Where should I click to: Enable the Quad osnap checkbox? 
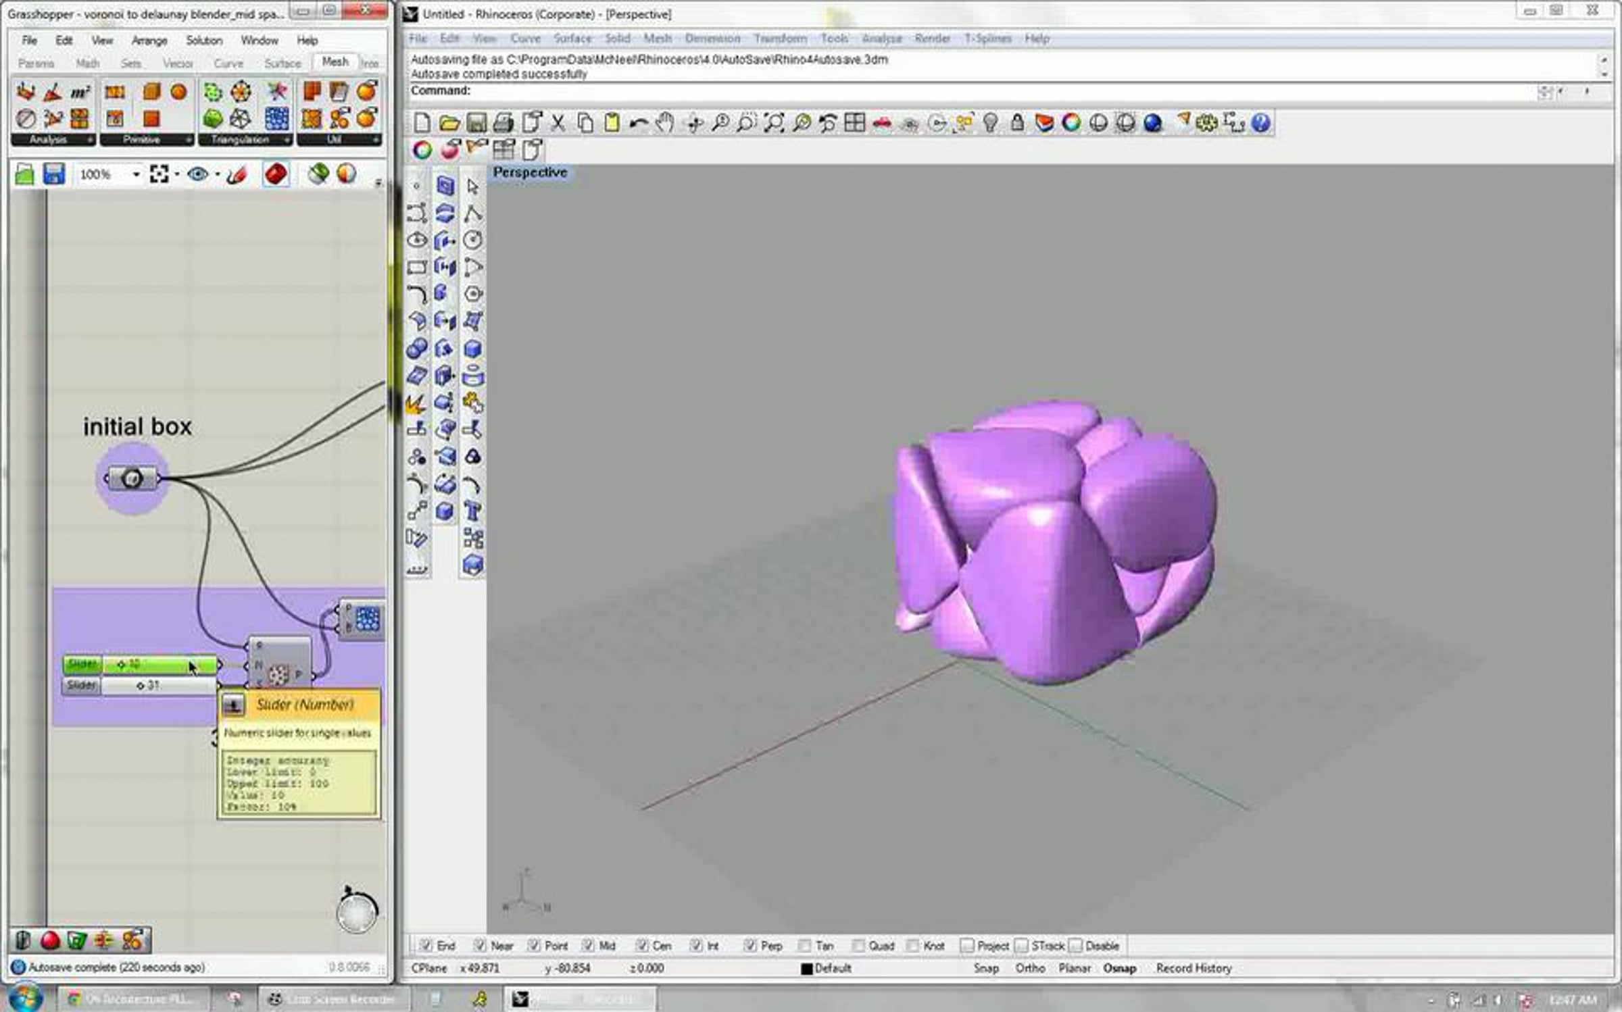pos(858,945)
